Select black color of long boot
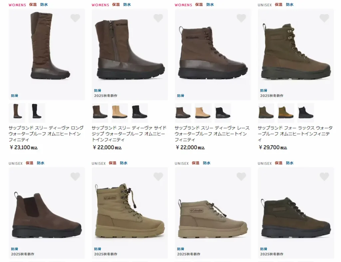This screenshot has height=262, width=341. pyautogui.click(x=37, y=111)
